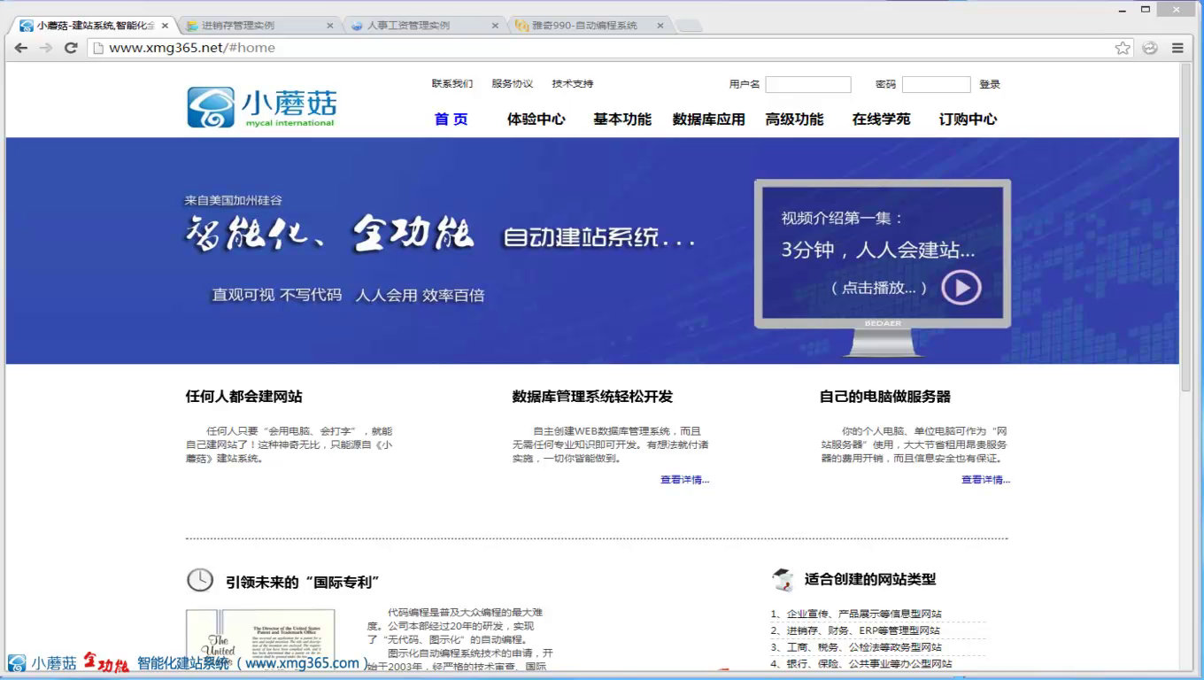This screenshot has height=680, width=1204.
Task: Close the 进销存管理实例 tab
Action: (330, 26)
